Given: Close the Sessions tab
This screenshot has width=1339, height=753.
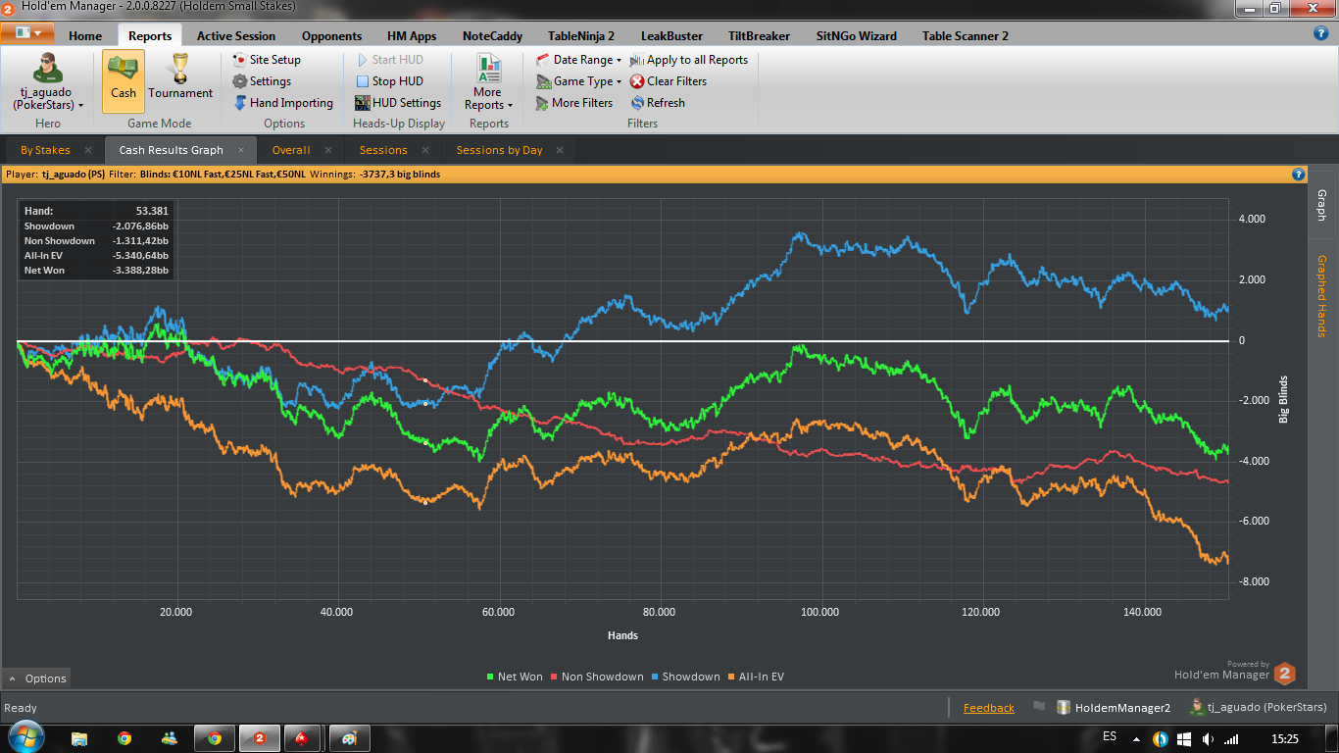Looking at the screenshot, I should tap(425, 150).
